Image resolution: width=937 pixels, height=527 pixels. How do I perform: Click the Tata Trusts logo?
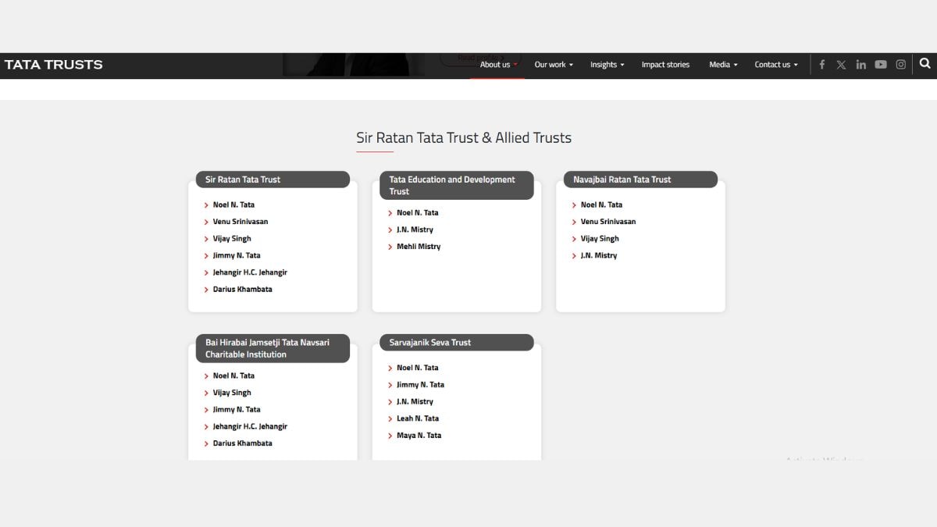coord(53,65)
